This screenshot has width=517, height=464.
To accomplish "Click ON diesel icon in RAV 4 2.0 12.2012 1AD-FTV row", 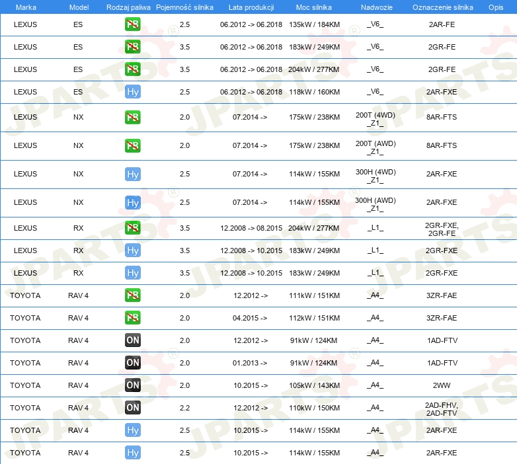I will [x=132, y=340].
